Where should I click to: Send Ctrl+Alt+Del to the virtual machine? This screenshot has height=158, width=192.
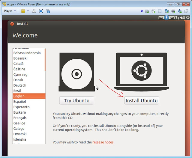click(34, 11)
